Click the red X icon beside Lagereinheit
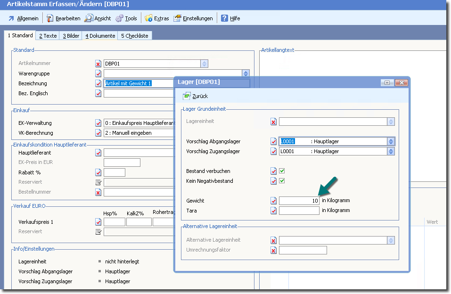Viewport: 451px width, 294px height. (274, 122)
